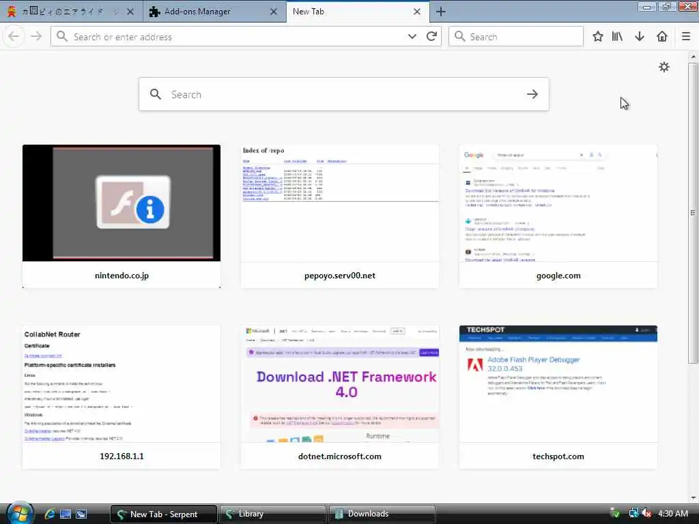
Task: Show the Downloads arrow panel
Action: (x=639, y=37)
